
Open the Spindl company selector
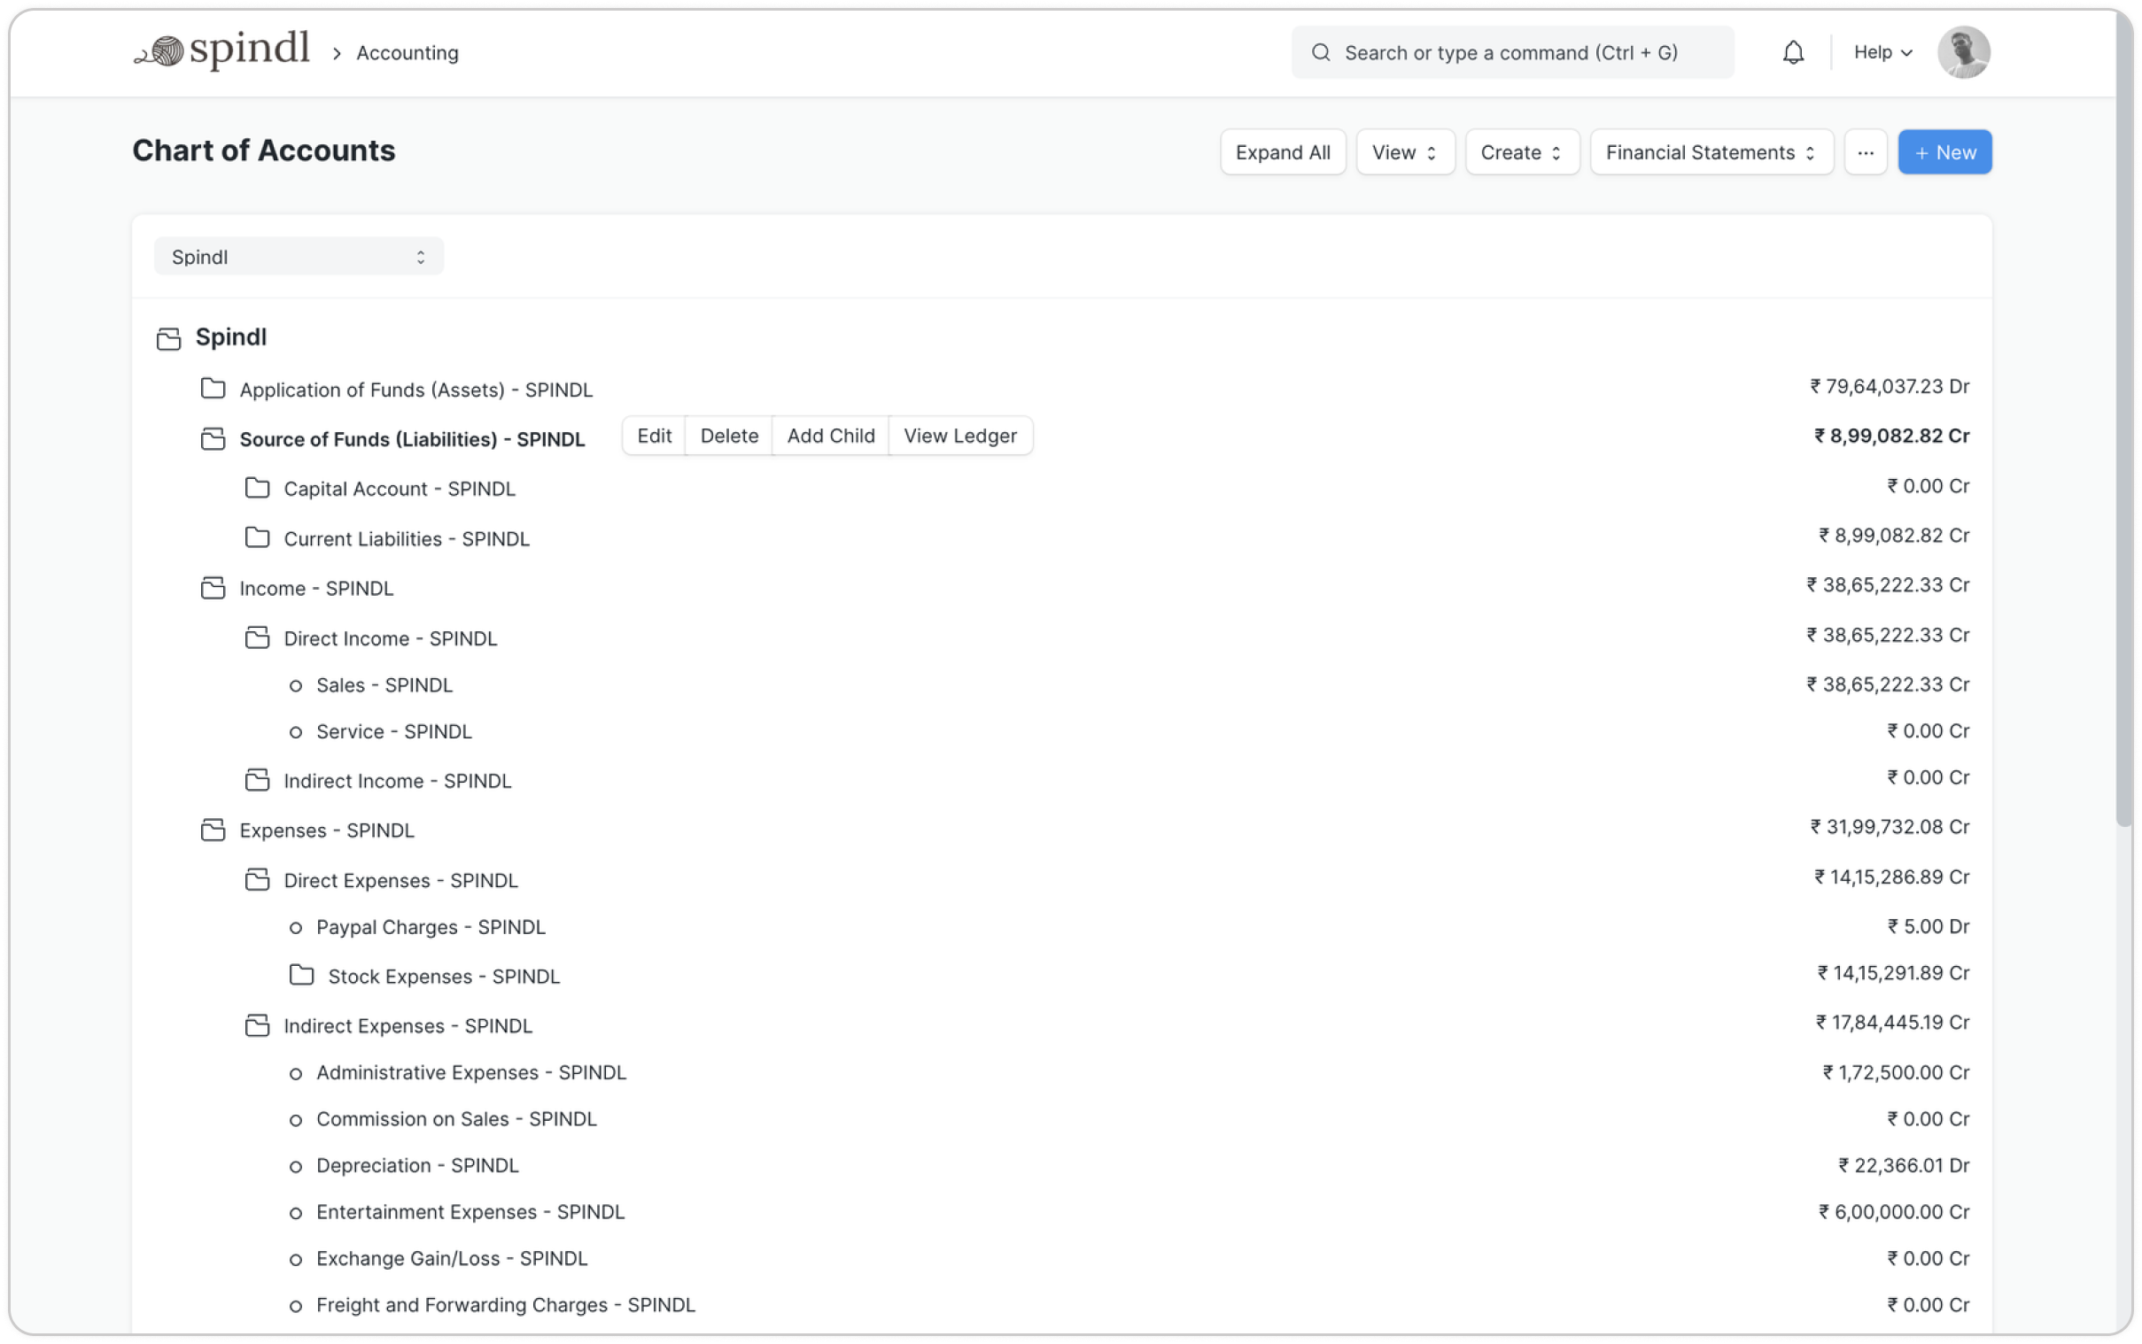click(x=299, y=257)
